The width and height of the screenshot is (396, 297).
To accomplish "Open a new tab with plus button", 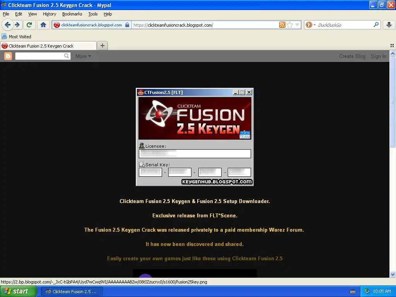I will click(102, 46).
